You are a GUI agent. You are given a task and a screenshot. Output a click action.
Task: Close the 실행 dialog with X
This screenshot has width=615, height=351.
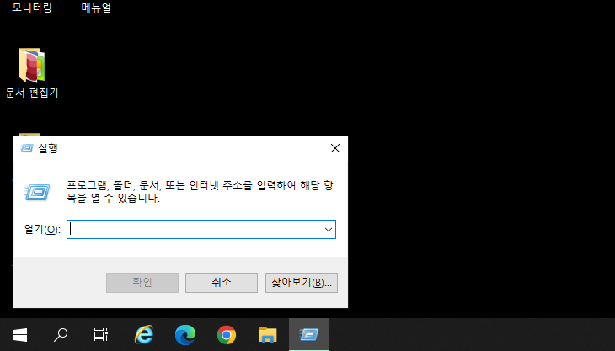click(x=335, y=148)
